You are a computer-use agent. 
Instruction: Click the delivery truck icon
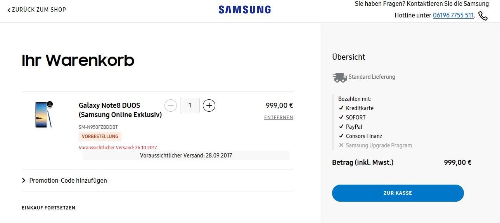[x=340, y=77]
